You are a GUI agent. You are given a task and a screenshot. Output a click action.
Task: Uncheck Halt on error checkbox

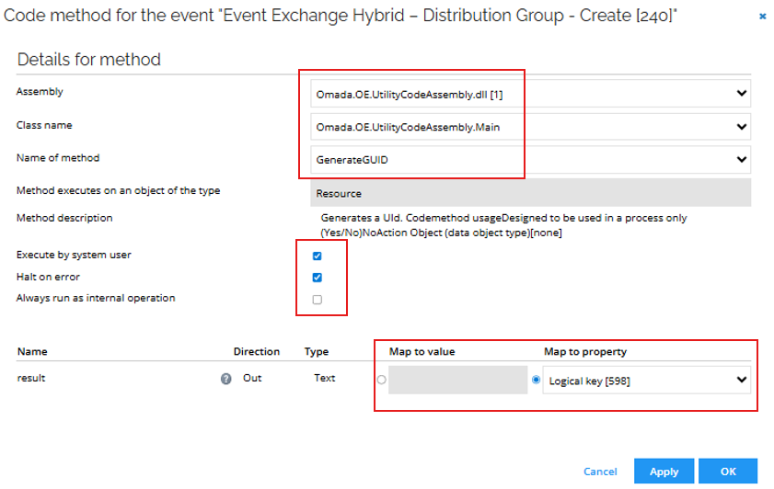pyautogui.click(x=318, y=278)
